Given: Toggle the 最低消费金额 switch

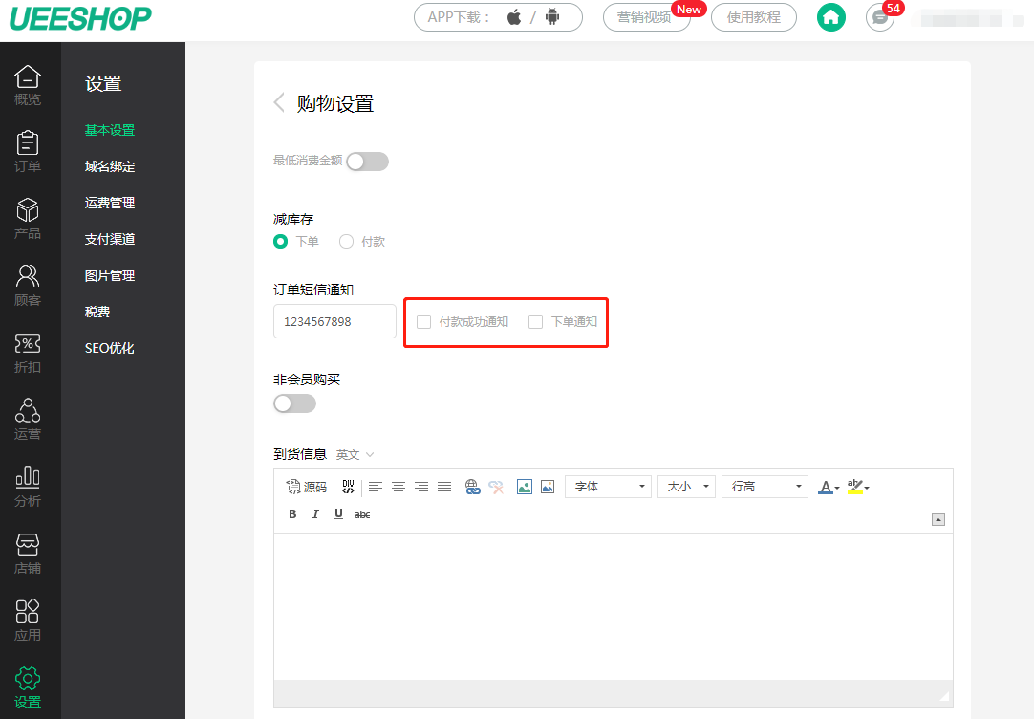Looking at the screenshot, I should click(x=367, y=162).
